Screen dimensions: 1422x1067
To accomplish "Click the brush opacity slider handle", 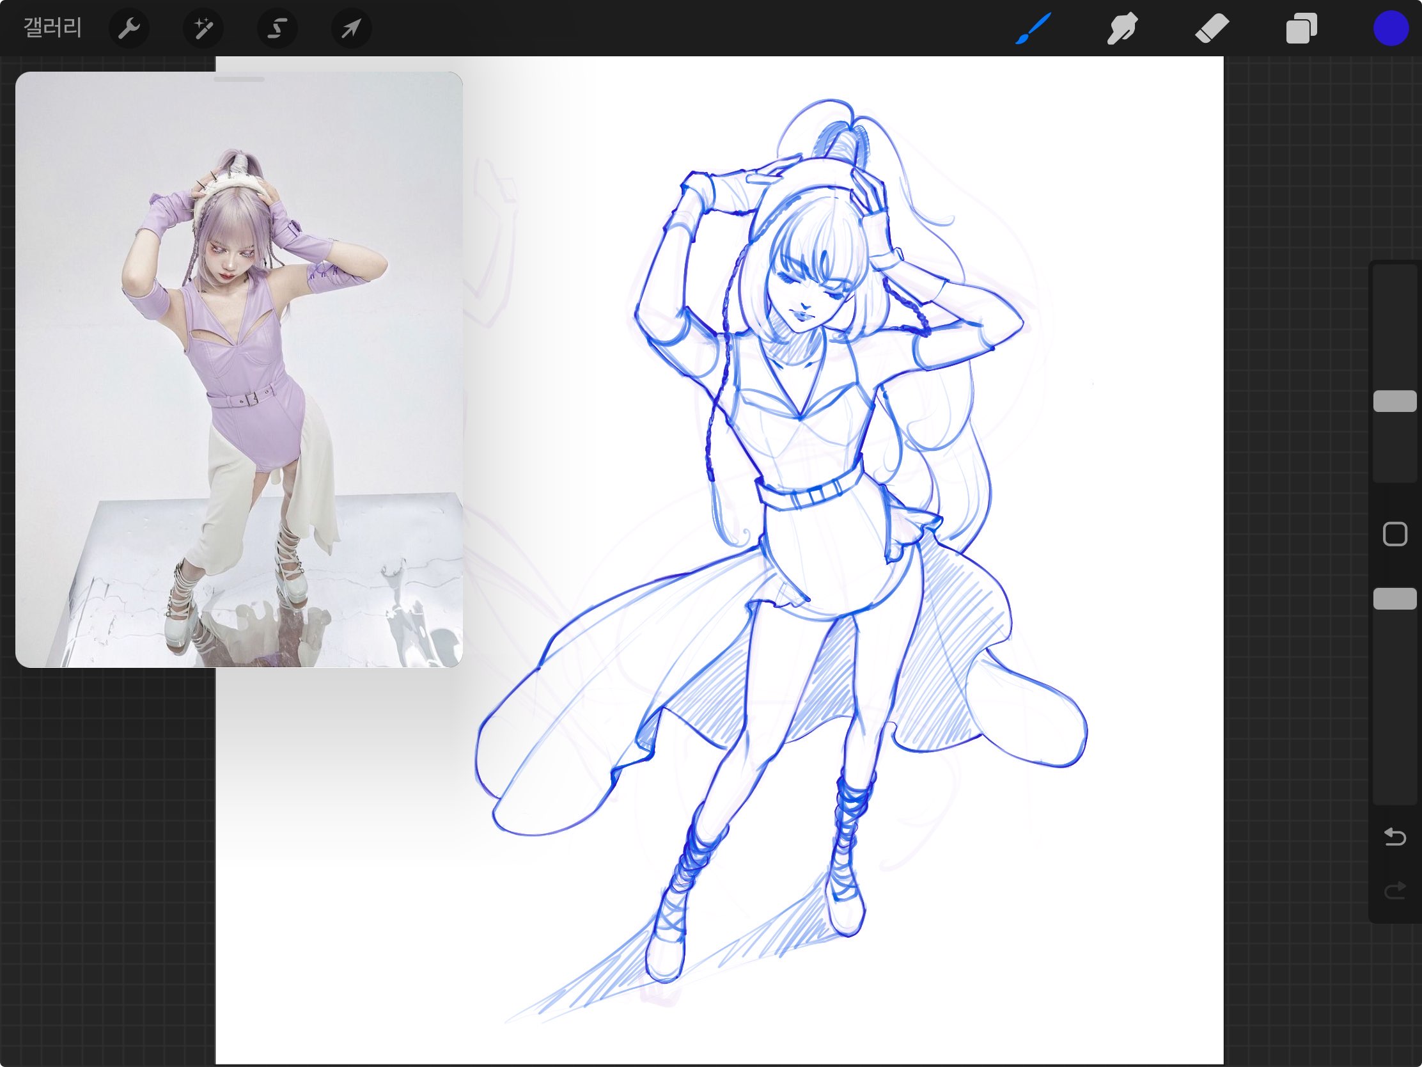I will click(x=1395, y=599).
